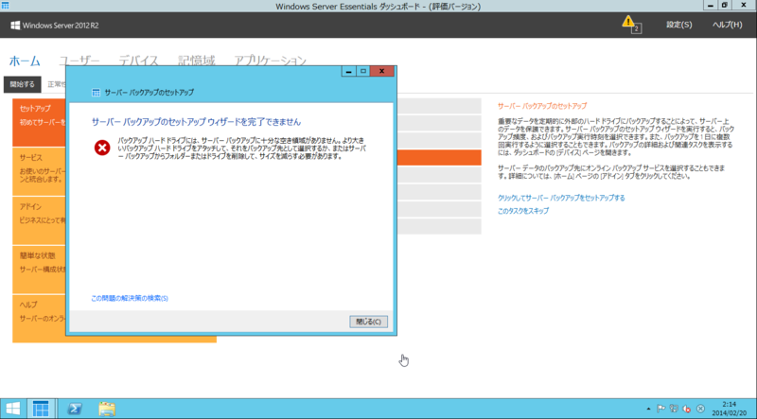Screen dimensions: 757x419
Task: Switch to the アプリケーション tab
Action: coord(270,61)
